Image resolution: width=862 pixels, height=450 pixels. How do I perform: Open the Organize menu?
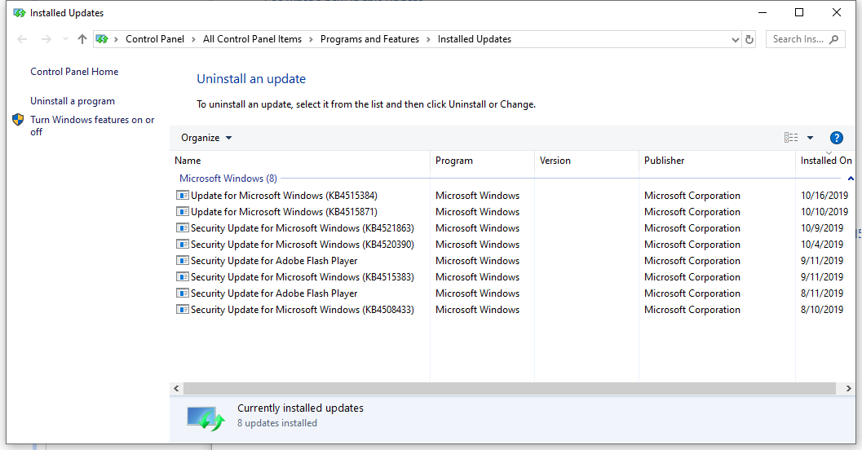[206, 137]
